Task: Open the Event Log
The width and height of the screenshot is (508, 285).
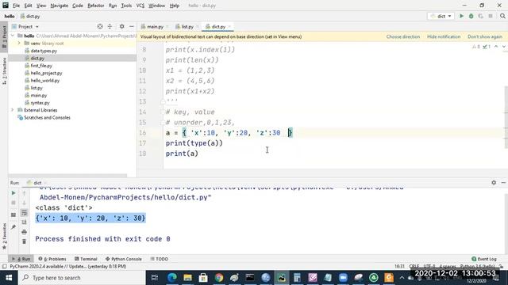Action: (484, 259)
